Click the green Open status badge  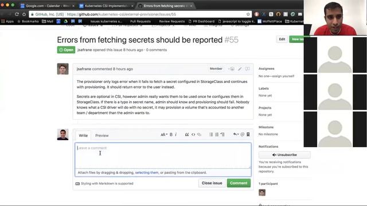tap(66, 50)
